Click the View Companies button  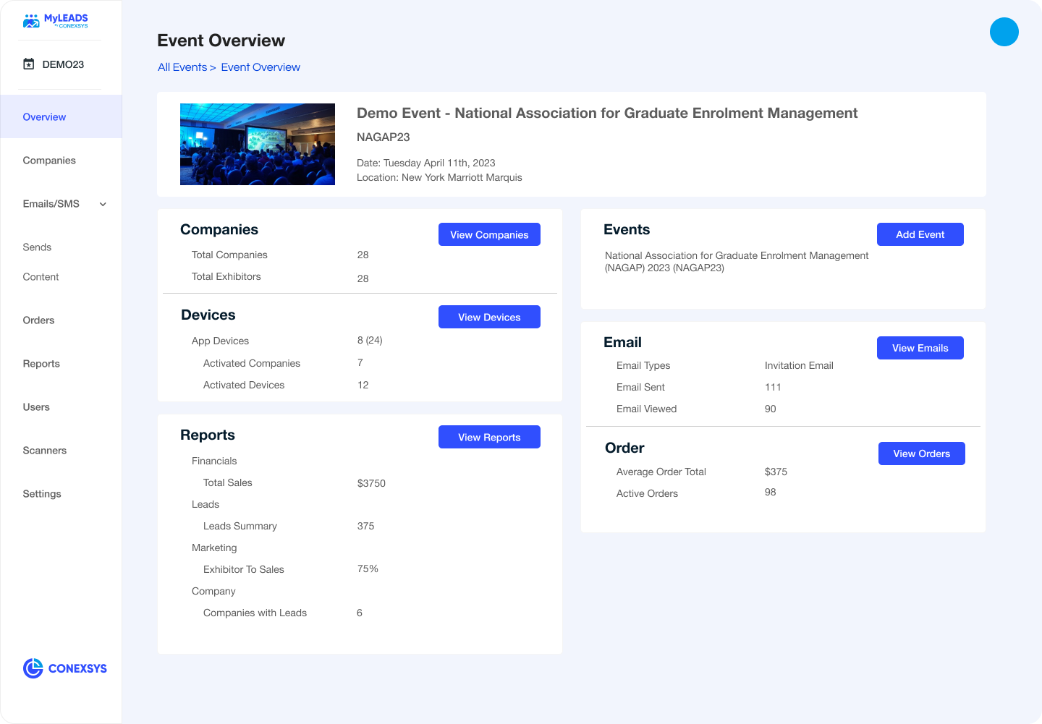click(489, 234)
